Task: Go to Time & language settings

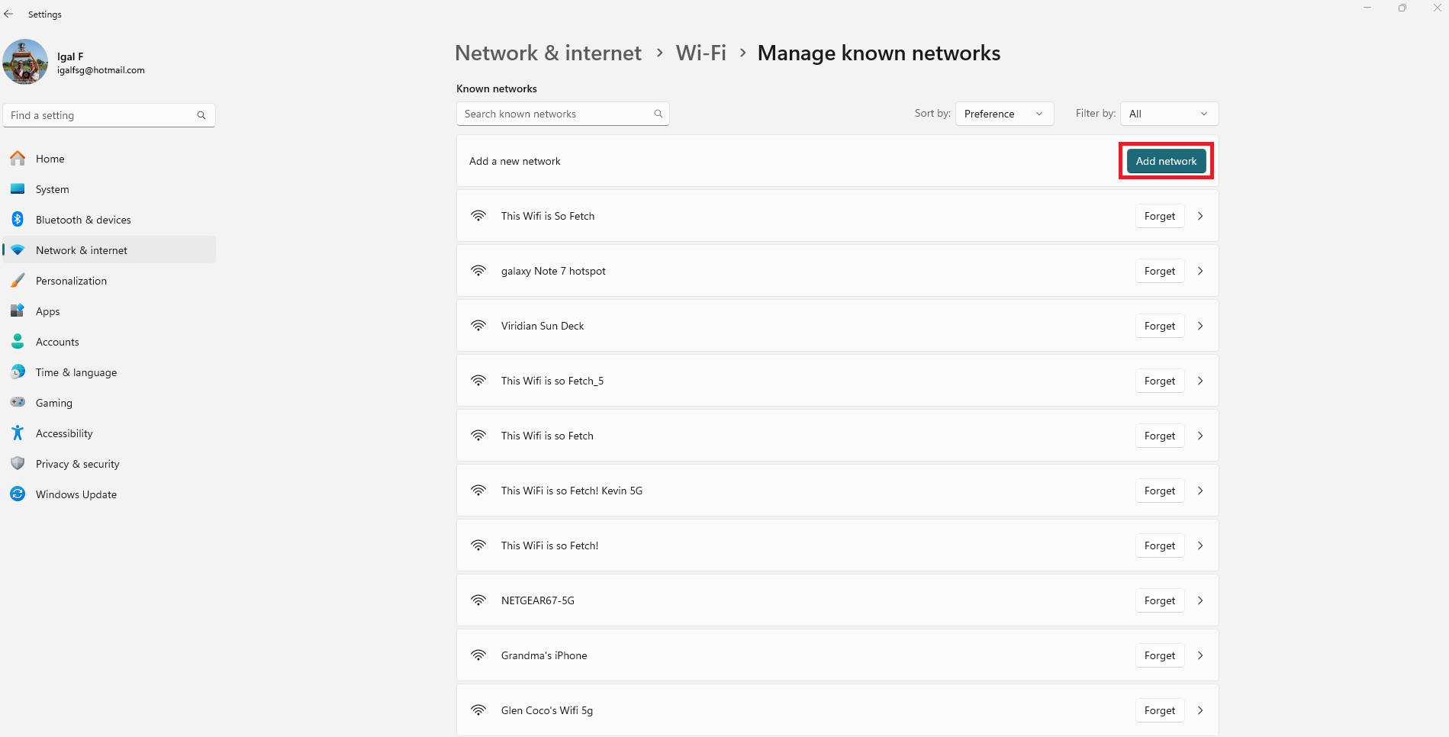Action: point(76,372)
